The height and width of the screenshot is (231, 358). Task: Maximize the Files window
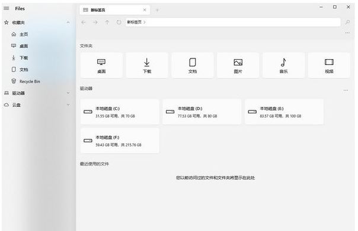pyautogui.click(x=335, y=7)
